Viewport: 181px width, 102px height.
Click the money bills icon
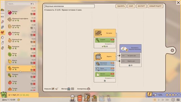pyautogui.click(x=3, y=95)
